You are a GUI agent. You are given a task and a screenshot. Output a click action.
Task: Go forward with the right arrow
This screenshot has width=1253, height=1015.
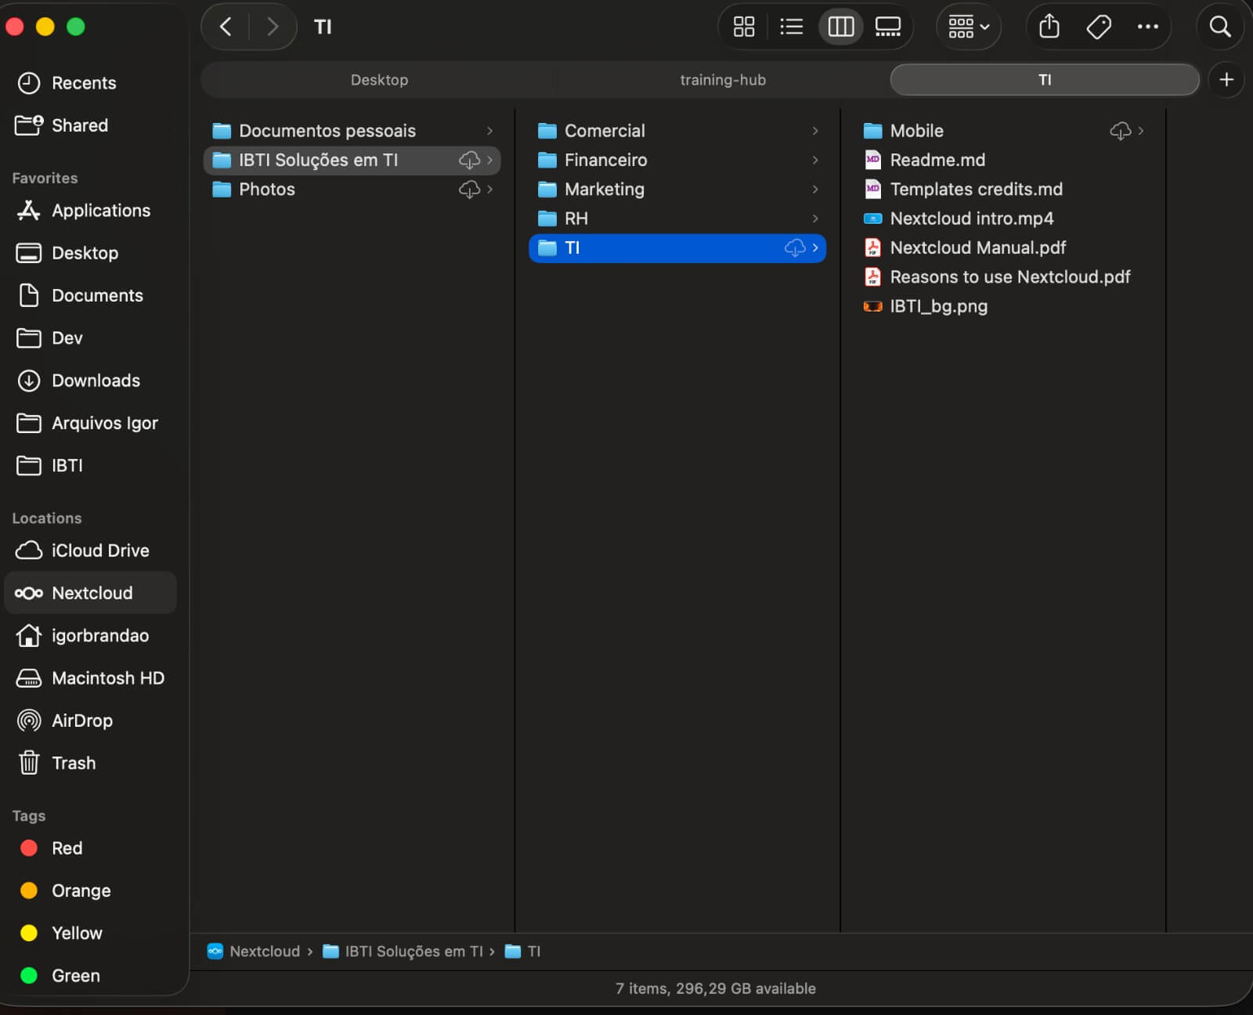coord(272,27)
